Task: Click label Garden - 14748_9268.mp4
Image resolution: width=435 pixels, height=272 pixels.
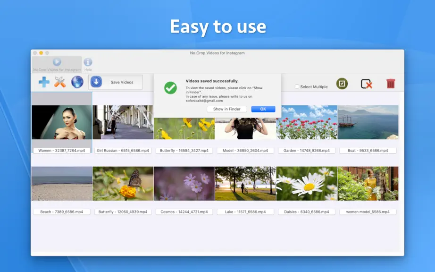Action: tap(307, 151)
